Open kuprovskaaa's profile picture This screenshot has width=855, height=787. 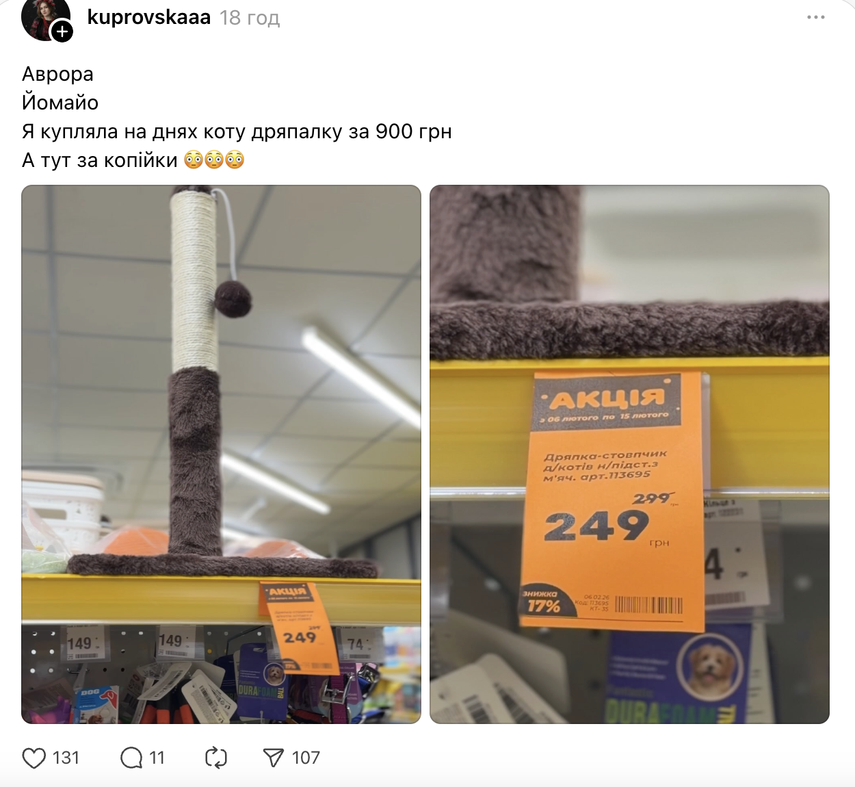tap(44, 18)
